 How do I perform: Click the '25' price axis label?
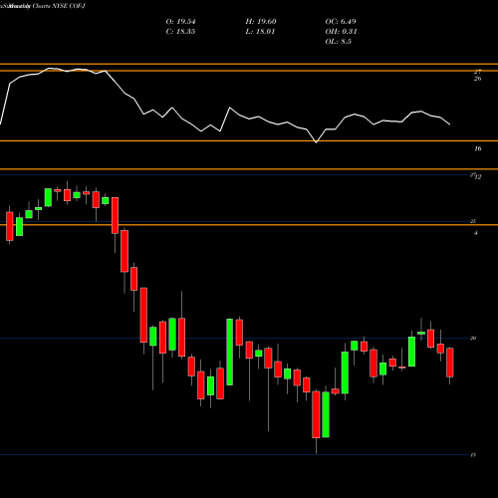pyautogui.click(x=473, y=221)
